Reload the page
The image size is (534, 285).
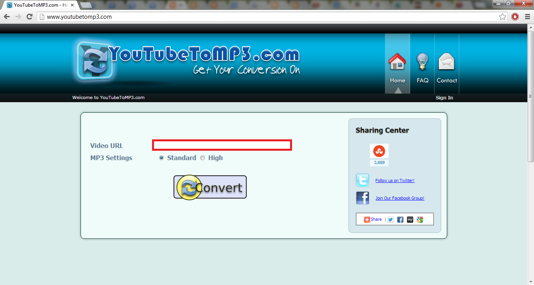(x=29, y=16)
